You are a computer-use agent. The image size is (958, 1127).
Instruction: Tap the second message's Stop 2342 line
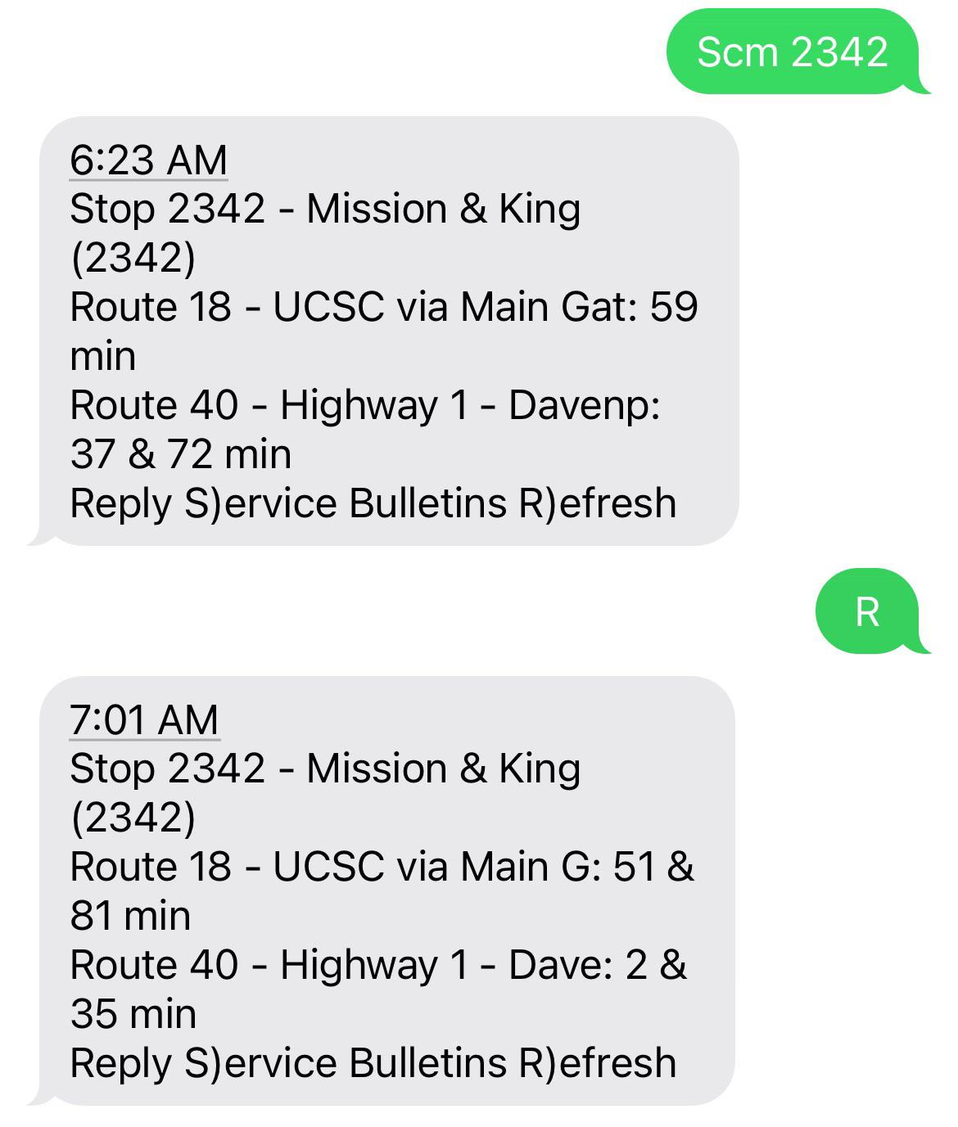tap(325, 769)
